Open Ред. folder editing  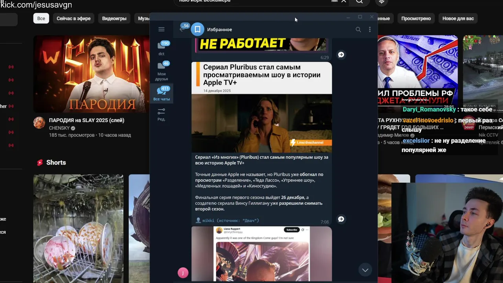click(x=162, y=114)
